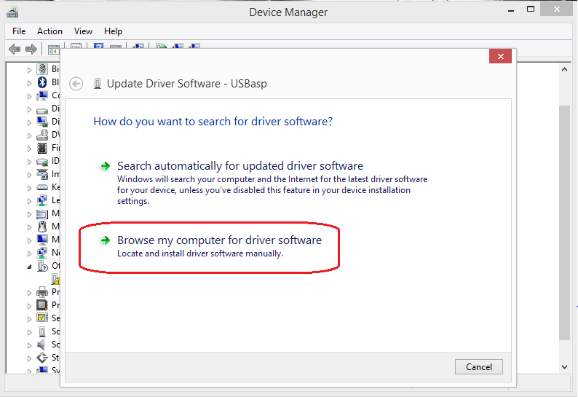Click the Imaging devices camera icon
The width and height of the screenshot is (578, 397).
(x=42, y=174)
